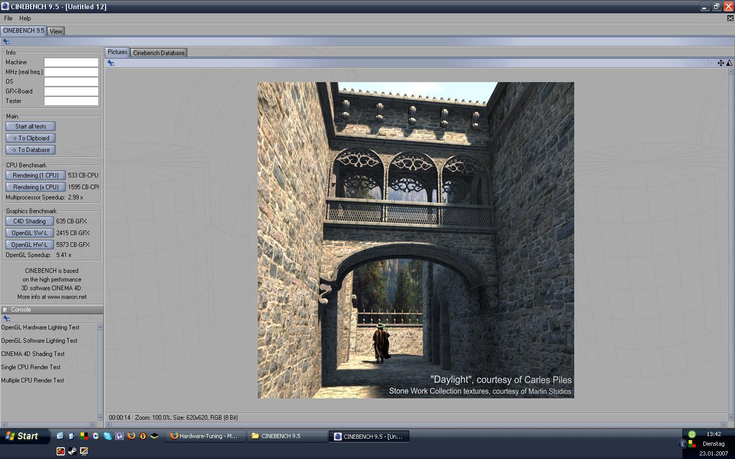This screenshot has height=459, width=735.
Task: Open the Cinebench Database tab
Action: tap(159, 53)
